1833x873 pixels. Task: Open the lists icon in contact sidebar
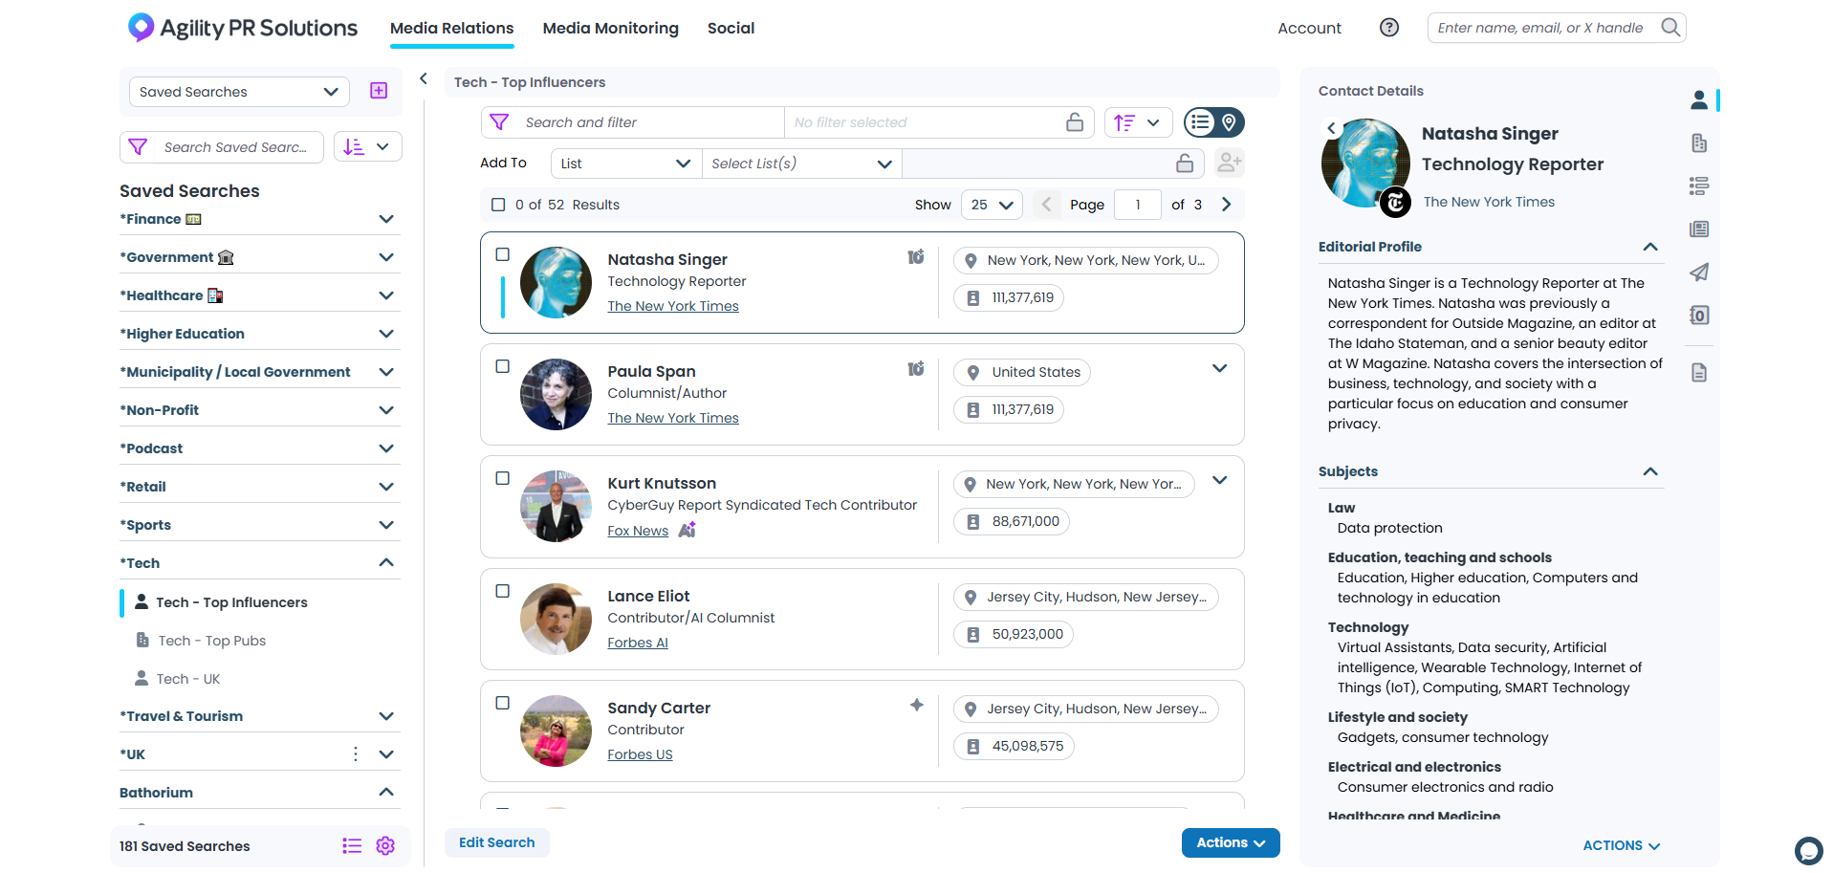point(1699,186)
